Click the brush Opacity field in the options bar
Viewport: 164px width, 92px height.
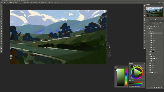pos(28,3)
